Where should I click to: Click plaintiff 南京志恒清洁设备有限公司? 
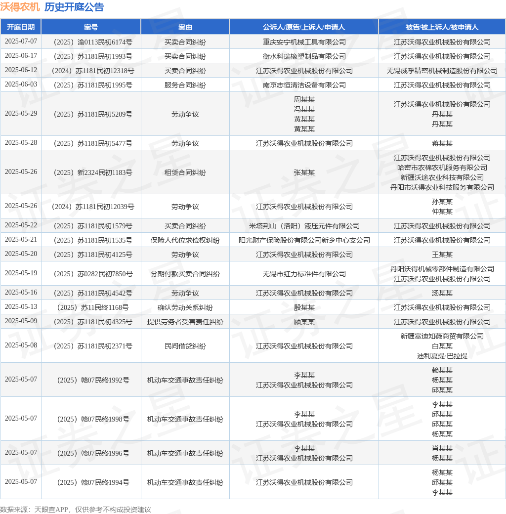(304, 85)
